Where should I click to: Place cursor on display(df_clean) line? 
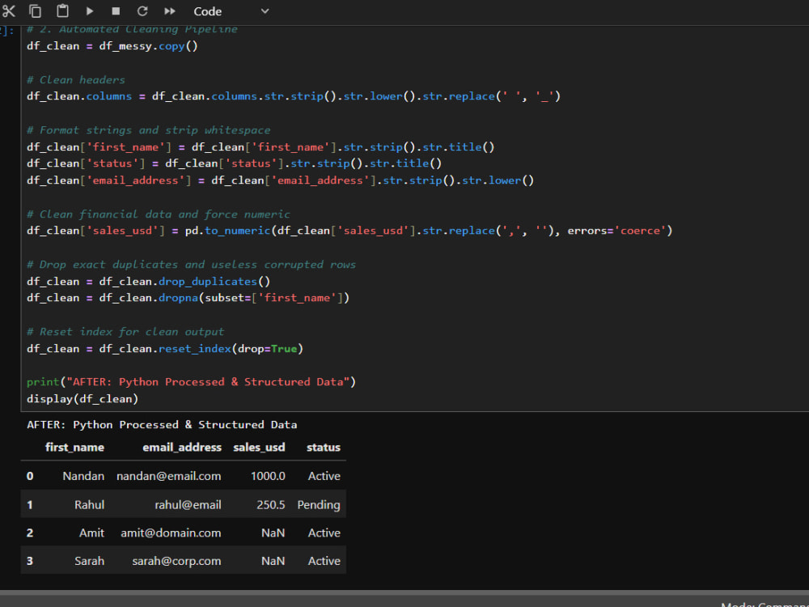point(83,398)
